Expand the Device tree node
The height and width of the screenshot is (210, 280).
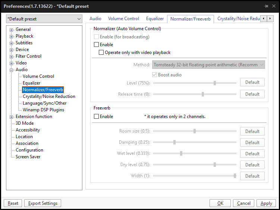[12, 50]
